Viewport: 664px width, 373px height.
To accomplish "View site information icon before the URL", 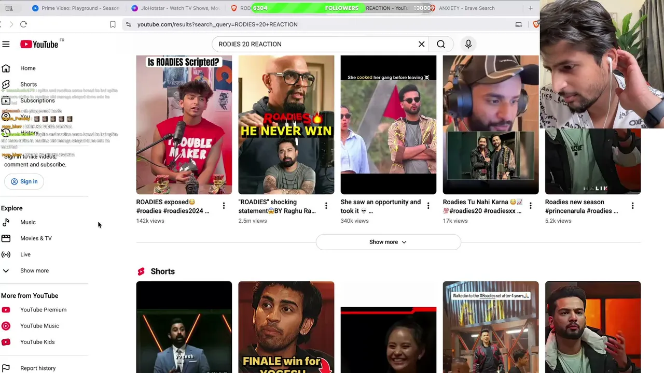I will point(128,24).
